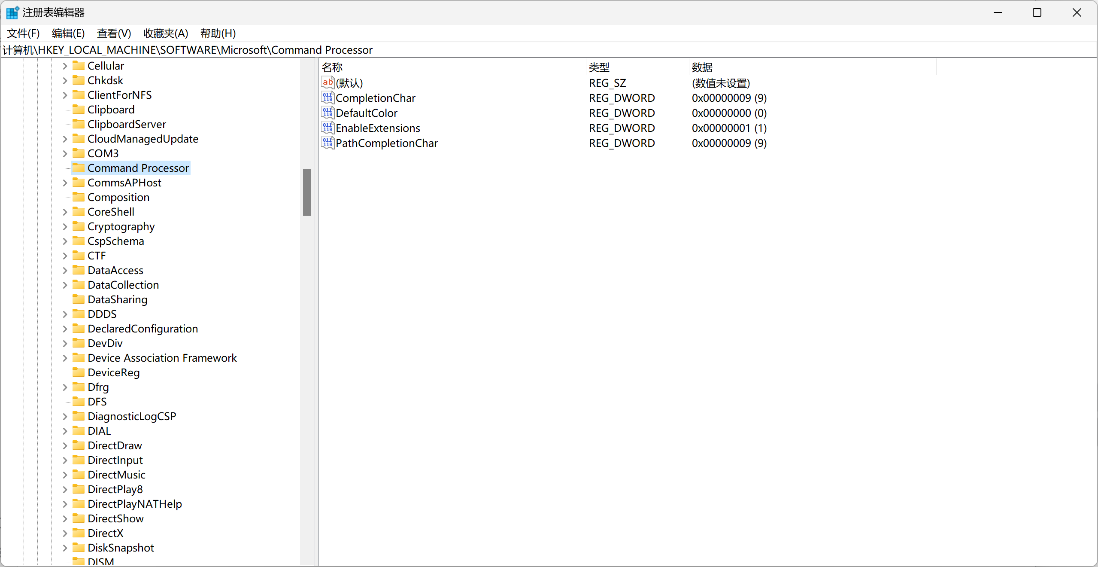The height and width of the screenshot is (567, 1098).
Task: Expand the Cellular registry key
Action: pyautogui.click(x=65, y=66)
